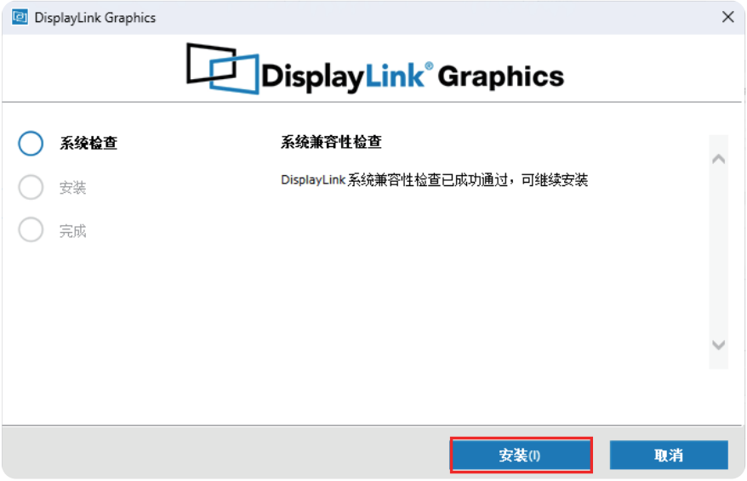Viewport: 747px width, 481px height.
Task: Click the overlapping monitors DisplayLink logo
Action: pyautogui.click(x=222, y=68)
